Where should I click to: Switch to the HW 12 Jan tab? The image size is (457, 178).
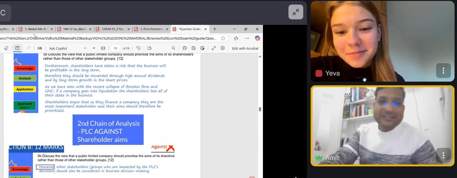click(x=74, y=29)
